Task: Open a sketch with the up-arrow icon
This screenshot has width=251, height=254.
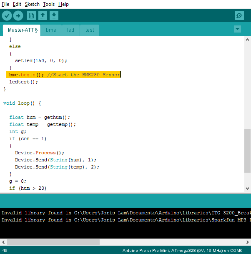Action: pos(43,16)
